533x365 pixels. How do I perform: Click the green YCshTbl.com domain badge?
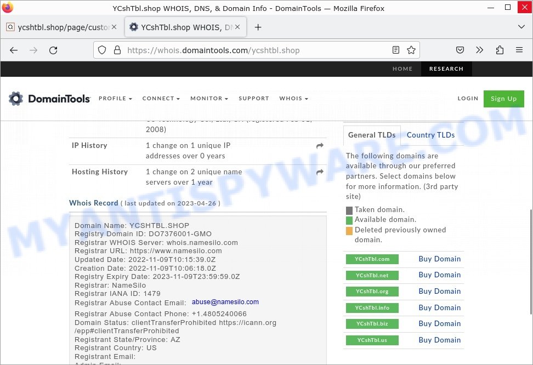[372, 259]
